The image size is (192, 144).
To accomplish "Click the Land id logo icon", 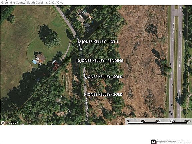I will [154, 142].
